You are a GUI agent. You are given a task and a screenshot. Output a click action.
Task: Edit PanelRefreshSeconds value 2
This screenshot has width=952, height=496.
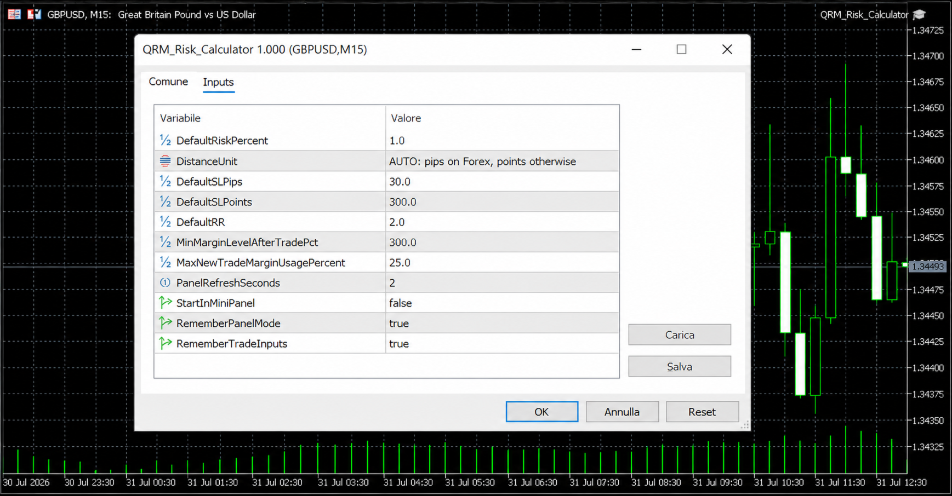pos(502,282)
